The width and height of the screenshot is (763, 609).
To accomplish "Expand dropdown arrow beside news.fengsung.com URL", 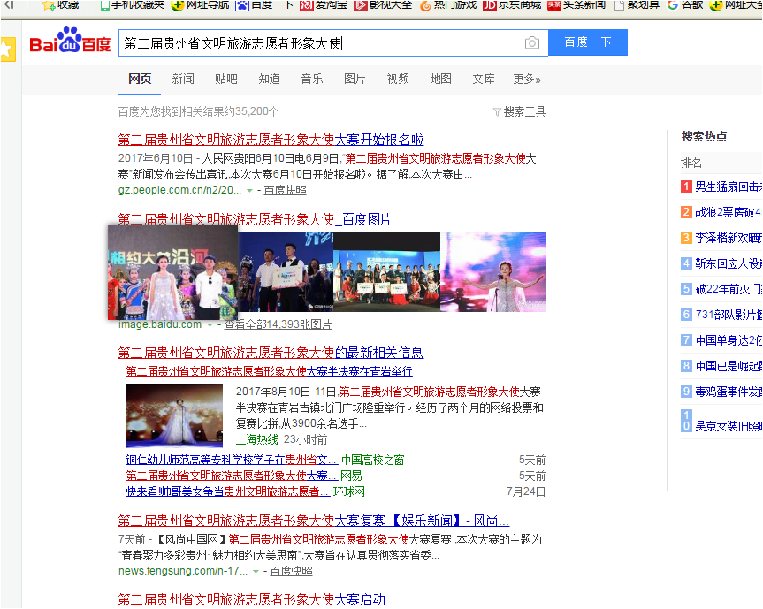I will [256, 572].
